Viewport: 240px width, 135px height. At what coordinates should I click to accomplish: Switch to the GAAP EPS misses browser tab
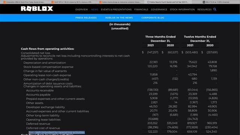(x=72, y=2)
